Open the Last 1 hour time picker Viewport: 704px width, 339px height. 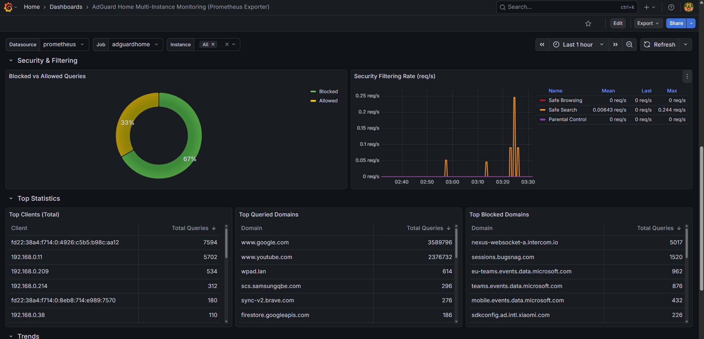(x=578, y=44)
